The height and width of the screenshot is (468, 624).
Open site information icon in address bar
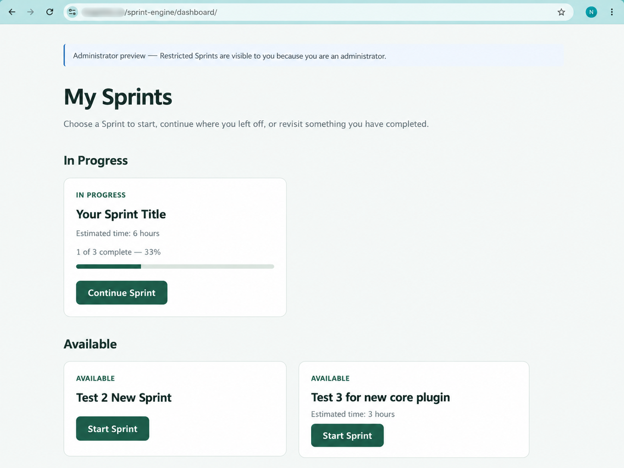[72, 12]
